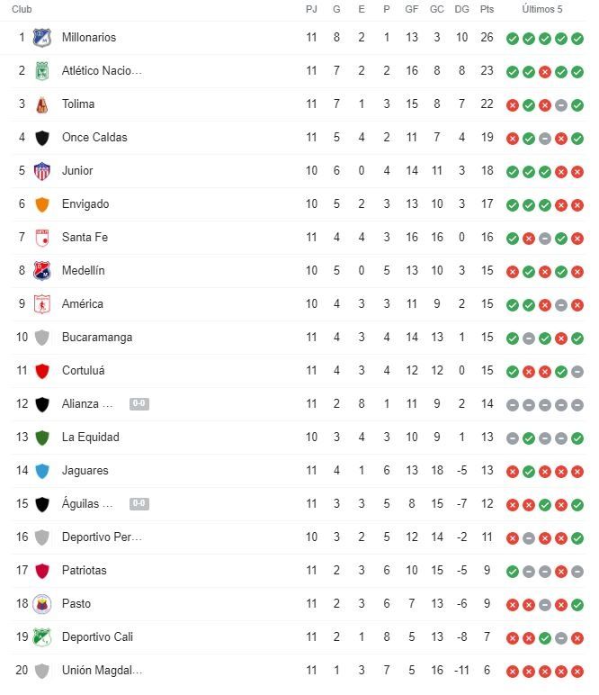Open the Bucaramanga team link
Screen dimensions: 599x695
click(97, 338)
